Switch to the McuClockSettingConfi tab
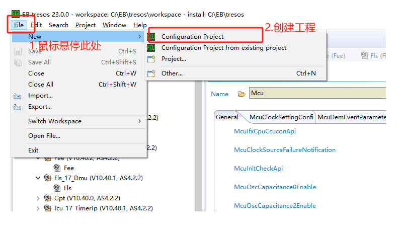 [281, 117]
